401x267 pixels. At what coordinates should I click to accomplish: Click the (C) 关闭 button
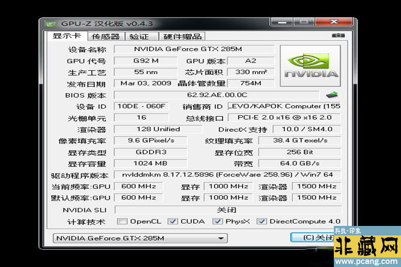(312, 237)
